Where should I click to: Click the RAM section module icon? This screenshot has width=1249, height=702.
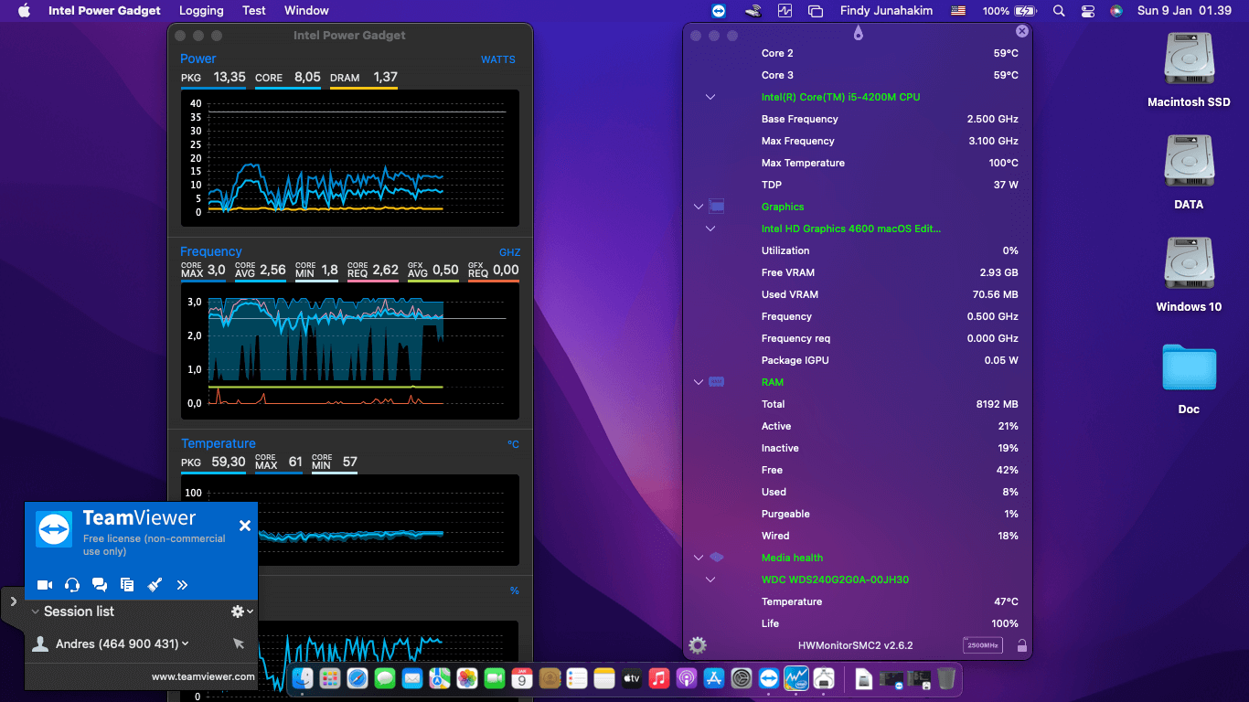[717, 382]
